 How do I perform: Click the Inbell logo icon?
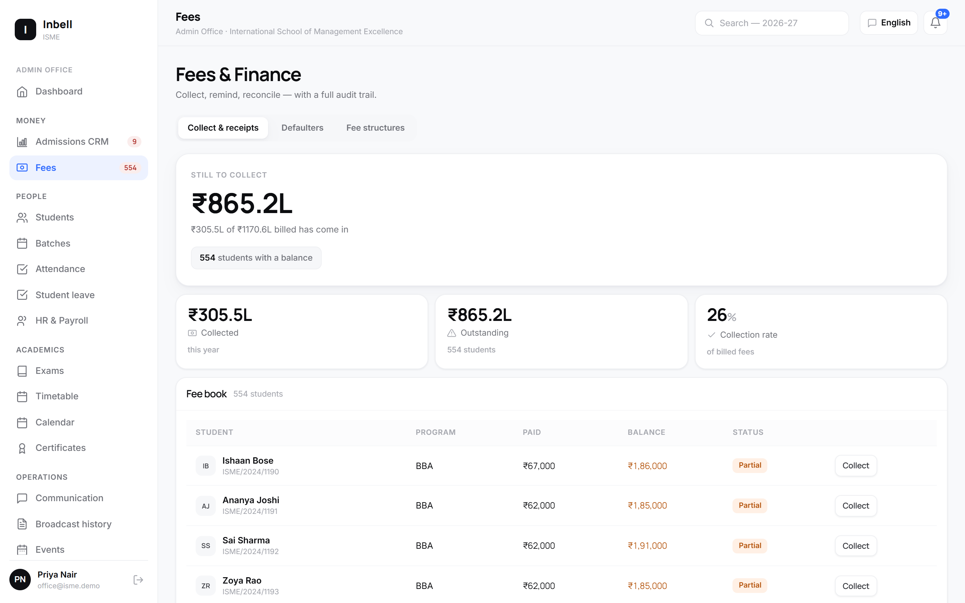pos(25,29)
